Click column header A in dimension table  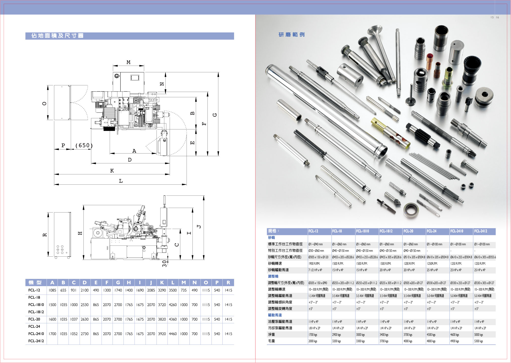coord(52,283)
